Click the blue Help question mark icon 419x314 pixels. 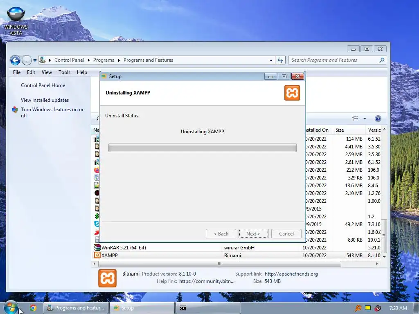click(378, 119)
